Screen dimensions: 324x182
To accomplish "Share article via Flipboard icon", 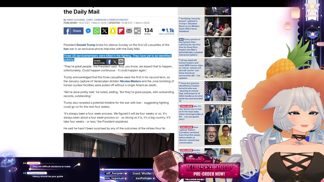I will click(x=121, y=31).
